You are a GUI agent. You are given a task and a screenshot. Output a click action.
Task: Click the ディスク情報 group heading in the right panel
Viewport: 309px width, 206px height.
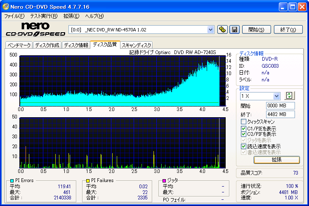(x=251, y=53)
